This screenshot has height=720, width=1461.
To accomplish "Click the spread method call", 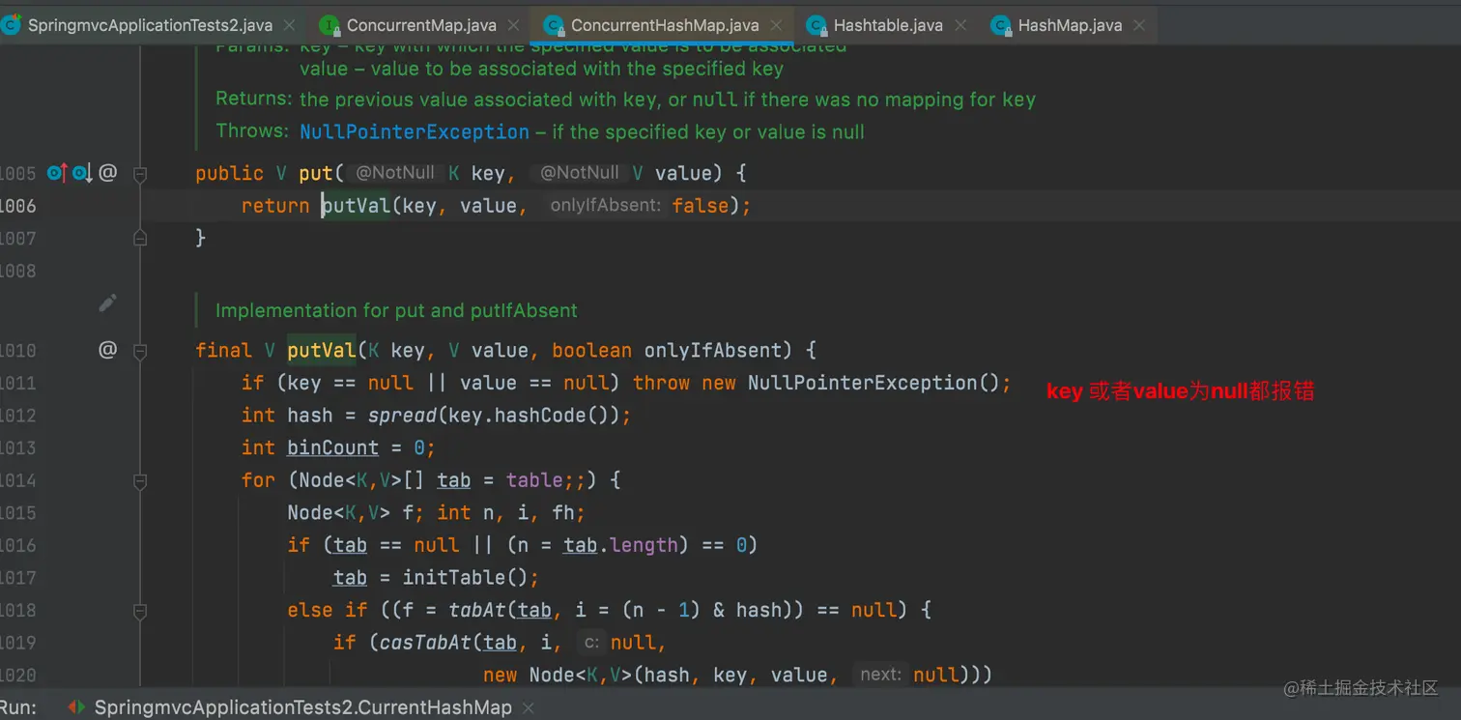I will pyautogui.click(x=402, y=416).
